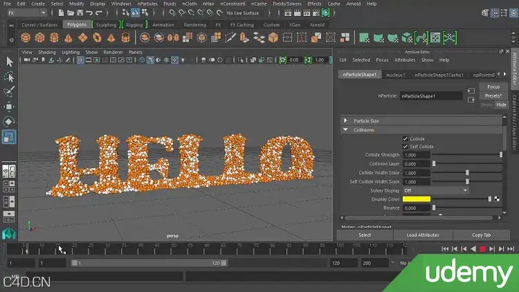Click the playback end frame 200 field
Screen dimensions: 519x292
click(374, 263)
